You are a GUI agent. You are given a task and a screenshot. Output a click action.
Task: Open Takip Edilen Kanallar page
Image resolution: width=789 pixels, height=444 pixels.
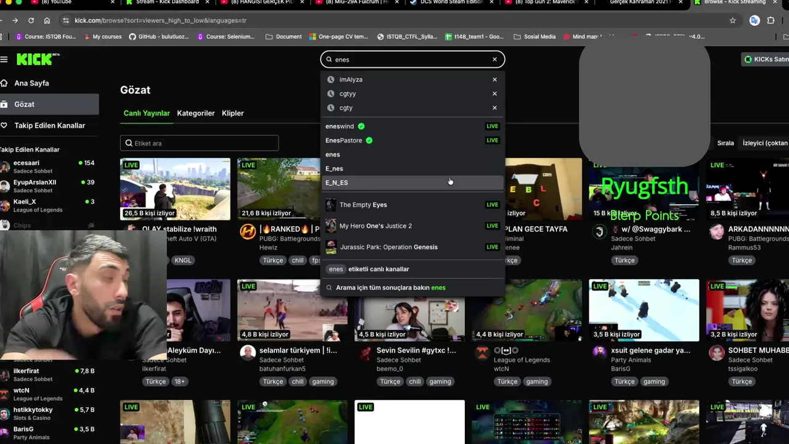coord(49,126)
